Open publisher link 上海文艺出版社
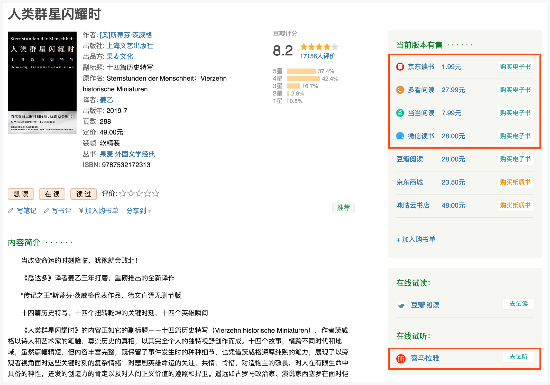The width and height of the screenshot is (550, 385). (130, 46)
